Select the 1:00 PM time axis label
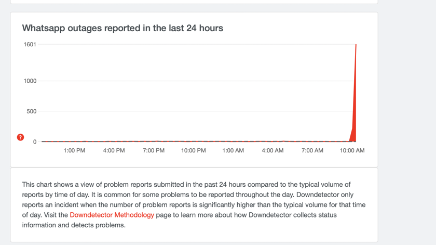The height and width of the screenshot is (245, 436). [x=74, y=150]
